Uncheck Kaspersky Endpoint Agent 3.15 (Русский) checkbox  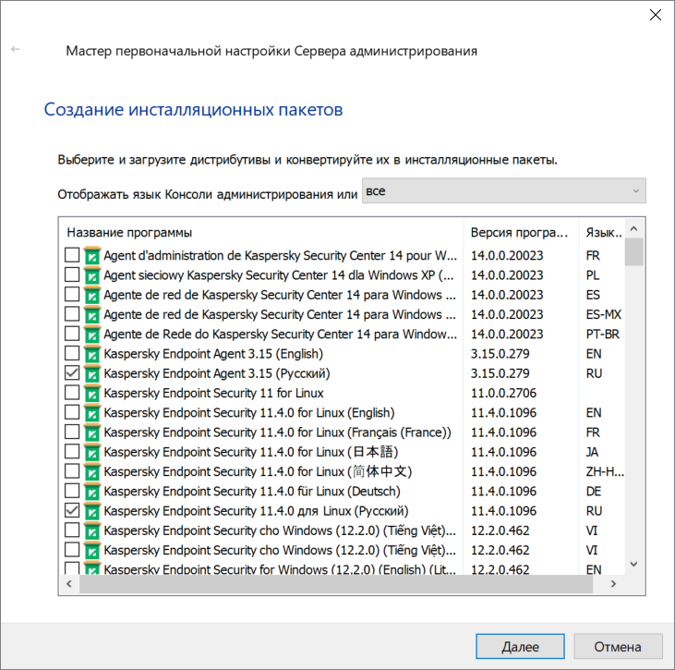coord(72,372)
